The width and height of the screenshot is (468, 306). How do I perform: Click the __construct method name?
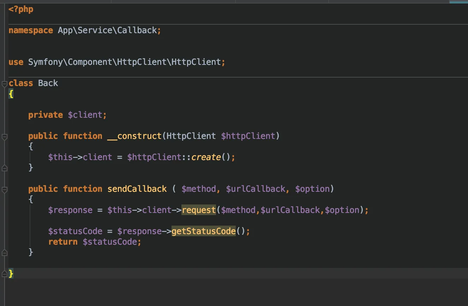point(134,136)
